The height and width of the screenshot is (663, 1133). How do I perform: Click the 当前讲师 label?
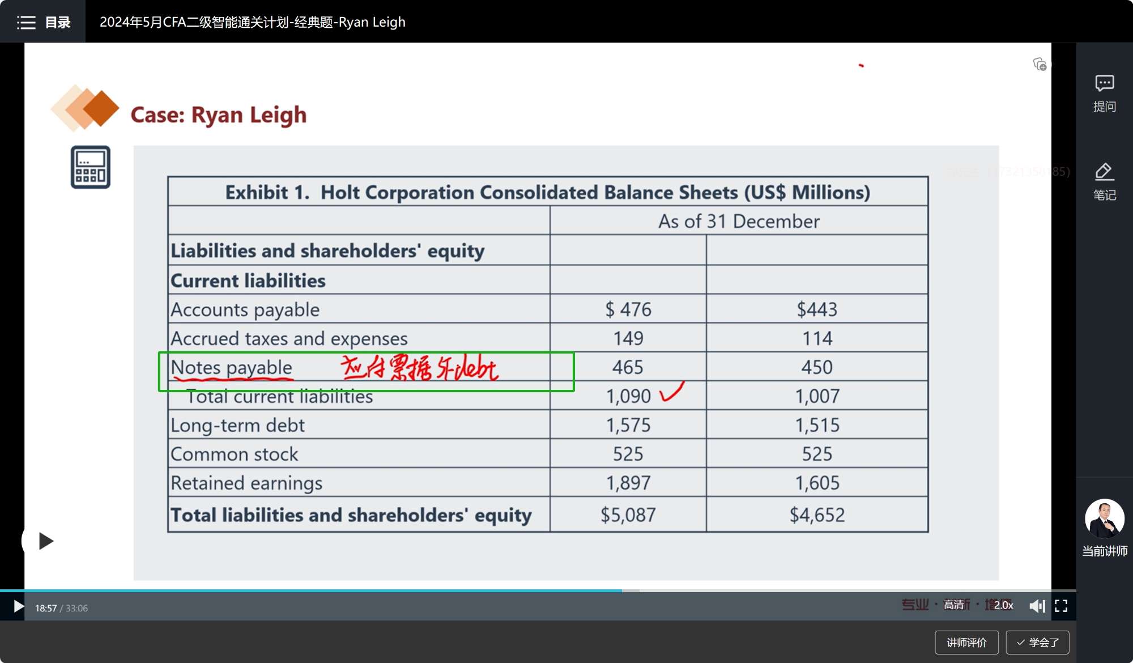[x=1104, y=551]
